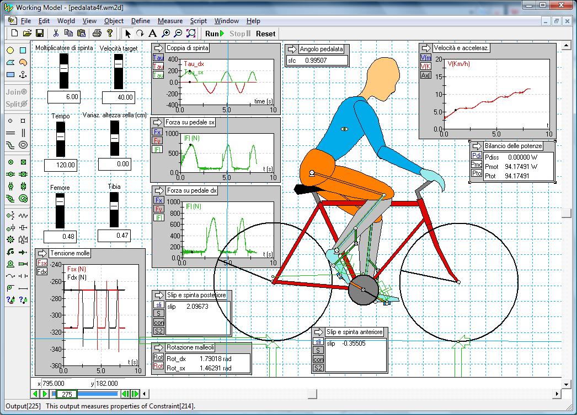Step forward one frame in tape player
This screenshot has height=415, width=577.
coord(135,394)
